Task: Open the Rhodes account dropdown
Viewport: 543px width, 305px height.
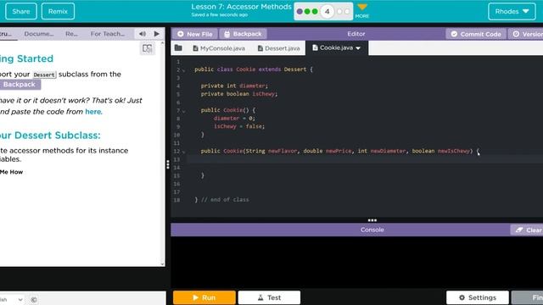Action: (x=512, y=11)
